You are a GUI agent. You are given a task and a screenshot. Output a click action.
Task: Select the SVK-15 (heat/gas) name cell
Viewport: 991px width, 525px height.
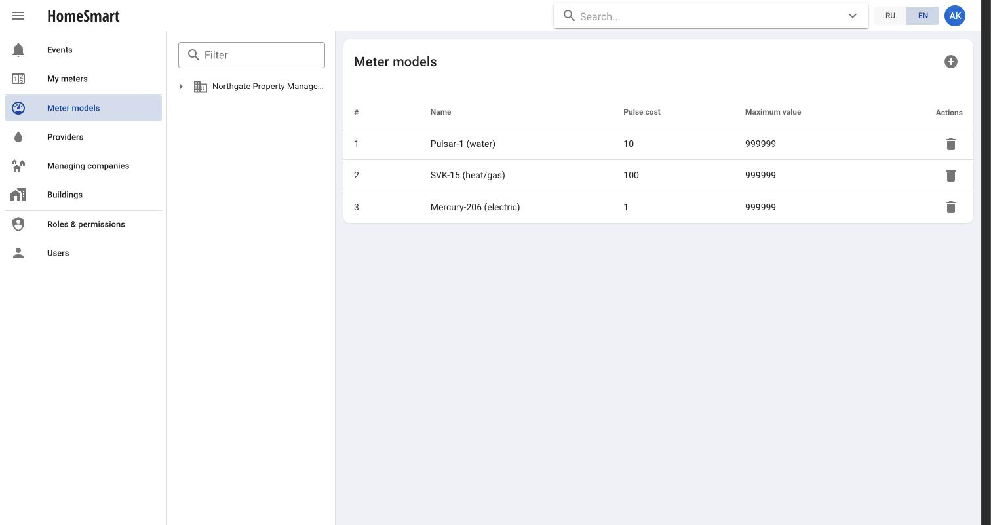tap(467, 175)
